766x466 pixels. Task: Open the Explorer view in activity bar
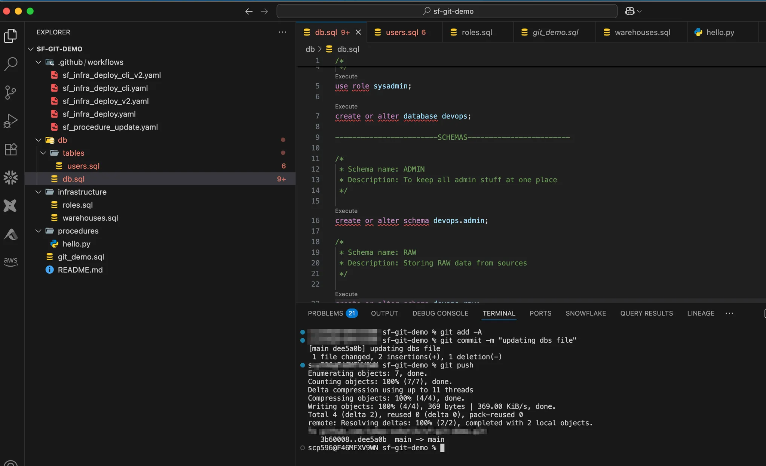pos(10,36)
